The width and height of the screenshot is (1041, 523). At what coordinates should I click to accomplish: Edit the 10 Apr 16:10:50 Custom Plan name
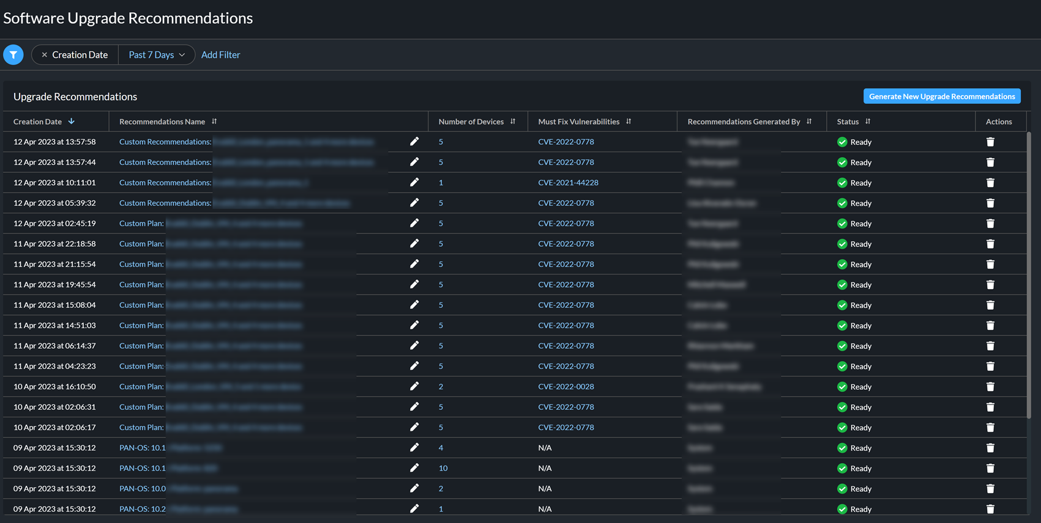click(x=414, y=387)
